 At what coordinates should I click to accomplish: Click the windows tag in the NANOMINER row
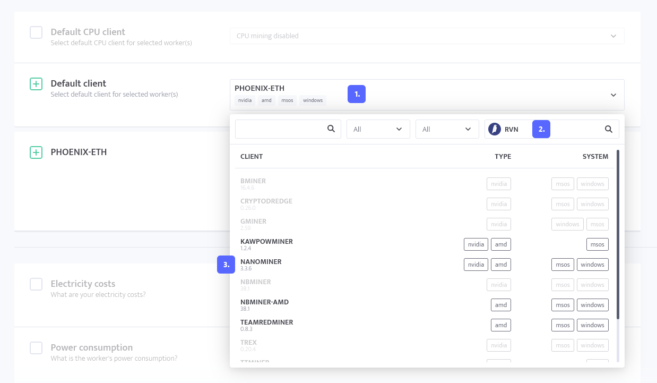point(593,265)
